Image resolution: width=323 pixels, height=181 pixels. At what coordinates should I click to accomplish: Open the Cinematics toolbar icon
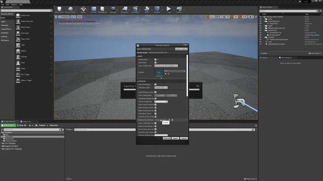[135, 10]
